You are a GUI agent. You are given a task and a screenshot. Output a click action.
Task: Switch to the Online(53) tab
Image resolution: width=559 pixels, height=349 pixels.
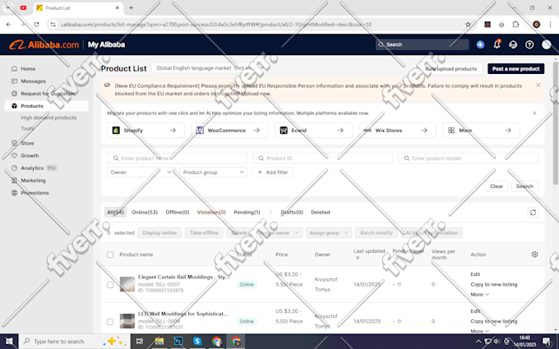coord(145,212)
